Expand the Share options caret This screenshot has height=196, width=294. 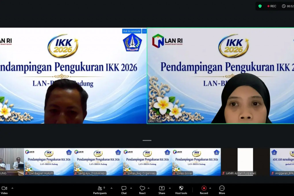170,188
